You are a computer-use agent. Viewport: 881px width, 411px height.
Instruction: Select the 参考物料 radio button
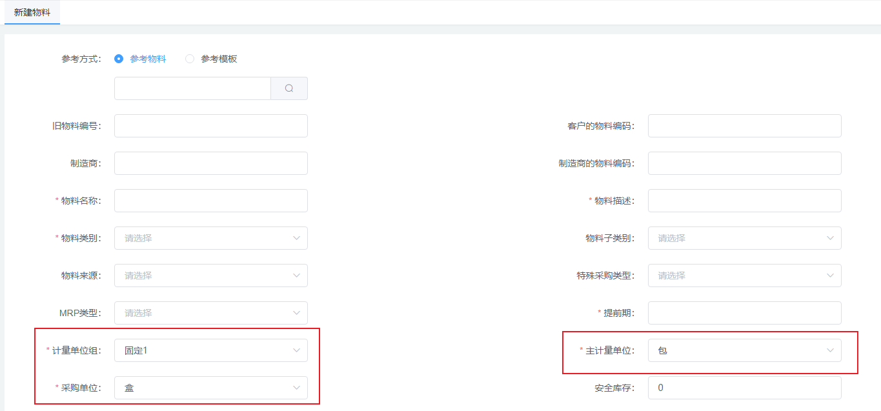(119, 59)
